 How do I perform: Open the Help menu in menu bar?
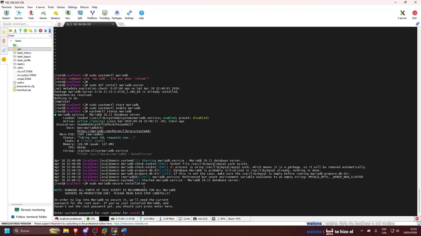(94, 7)
